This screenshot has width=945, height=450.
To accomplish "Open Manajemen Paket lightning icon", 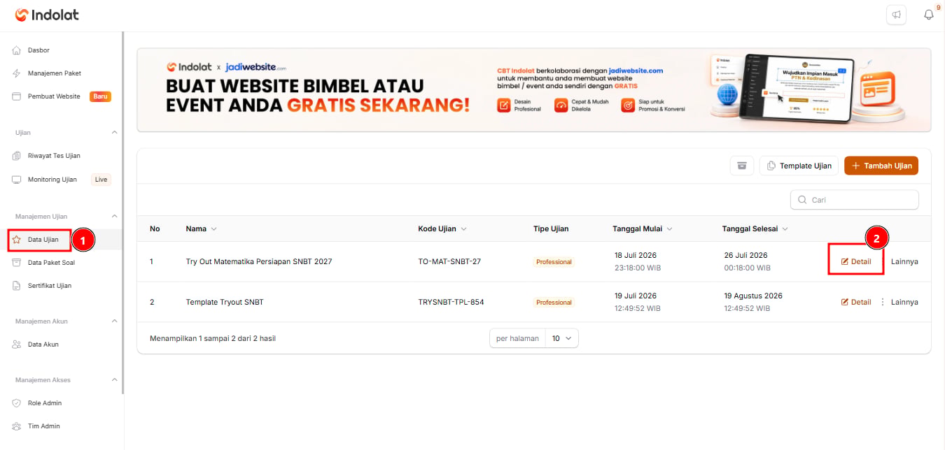I will pyautogui.click(x=17, y=73).
